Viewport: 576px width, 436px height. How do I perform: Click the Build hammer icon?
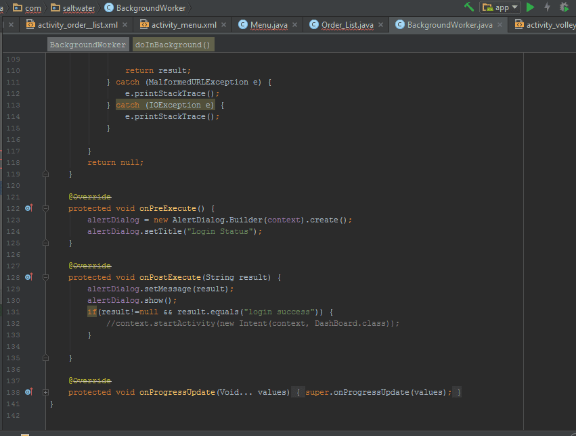[x=469, y=7]
